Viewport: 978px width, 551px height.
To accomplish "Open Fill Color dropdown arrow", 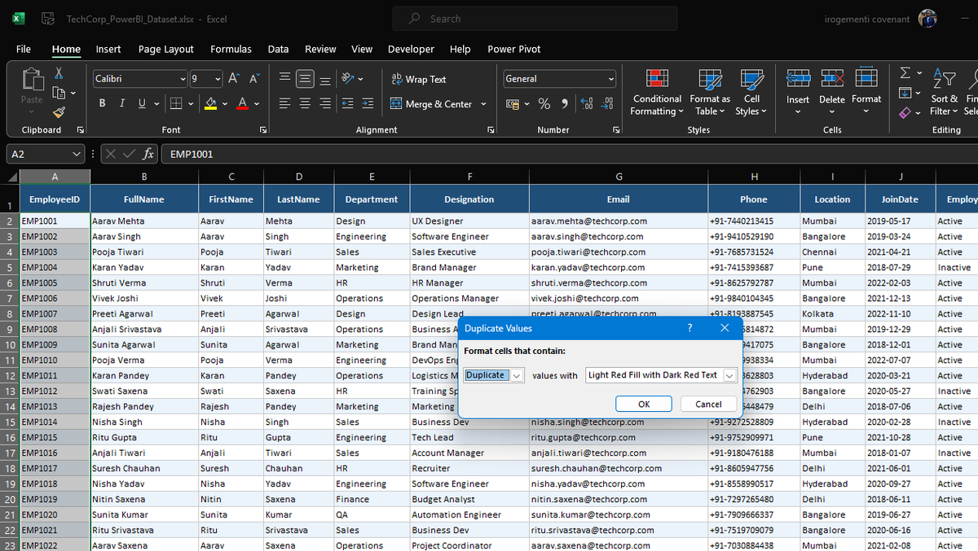I will (x=225, y=104).
